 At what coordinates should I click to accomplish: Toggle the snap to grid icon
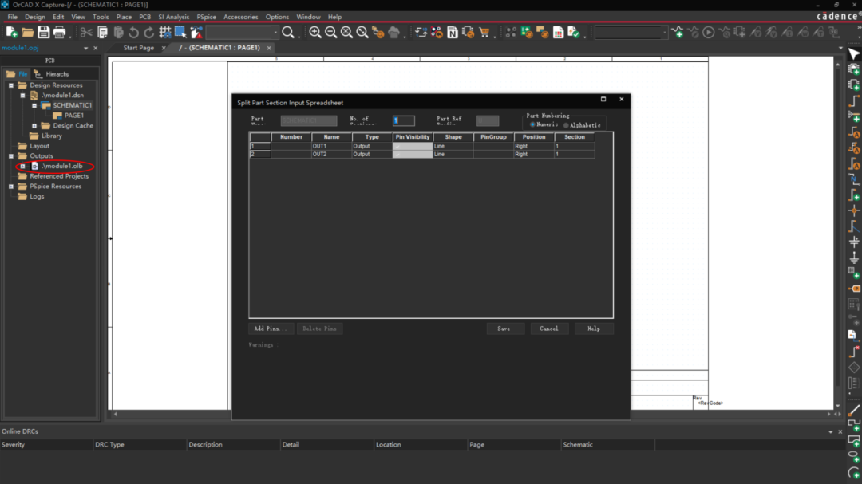[164, 33]
